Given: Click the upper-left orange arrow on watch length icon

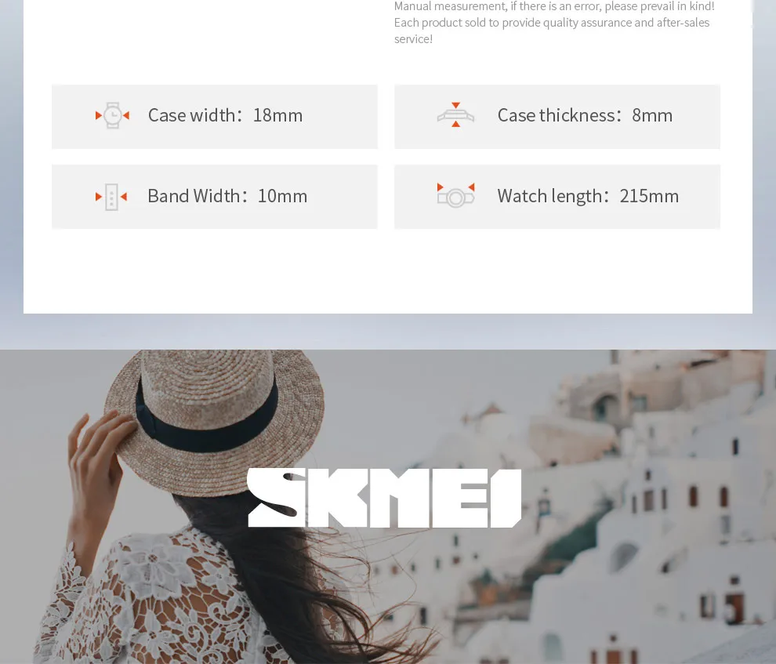Looking at the screenshot, I should (440, 187).
